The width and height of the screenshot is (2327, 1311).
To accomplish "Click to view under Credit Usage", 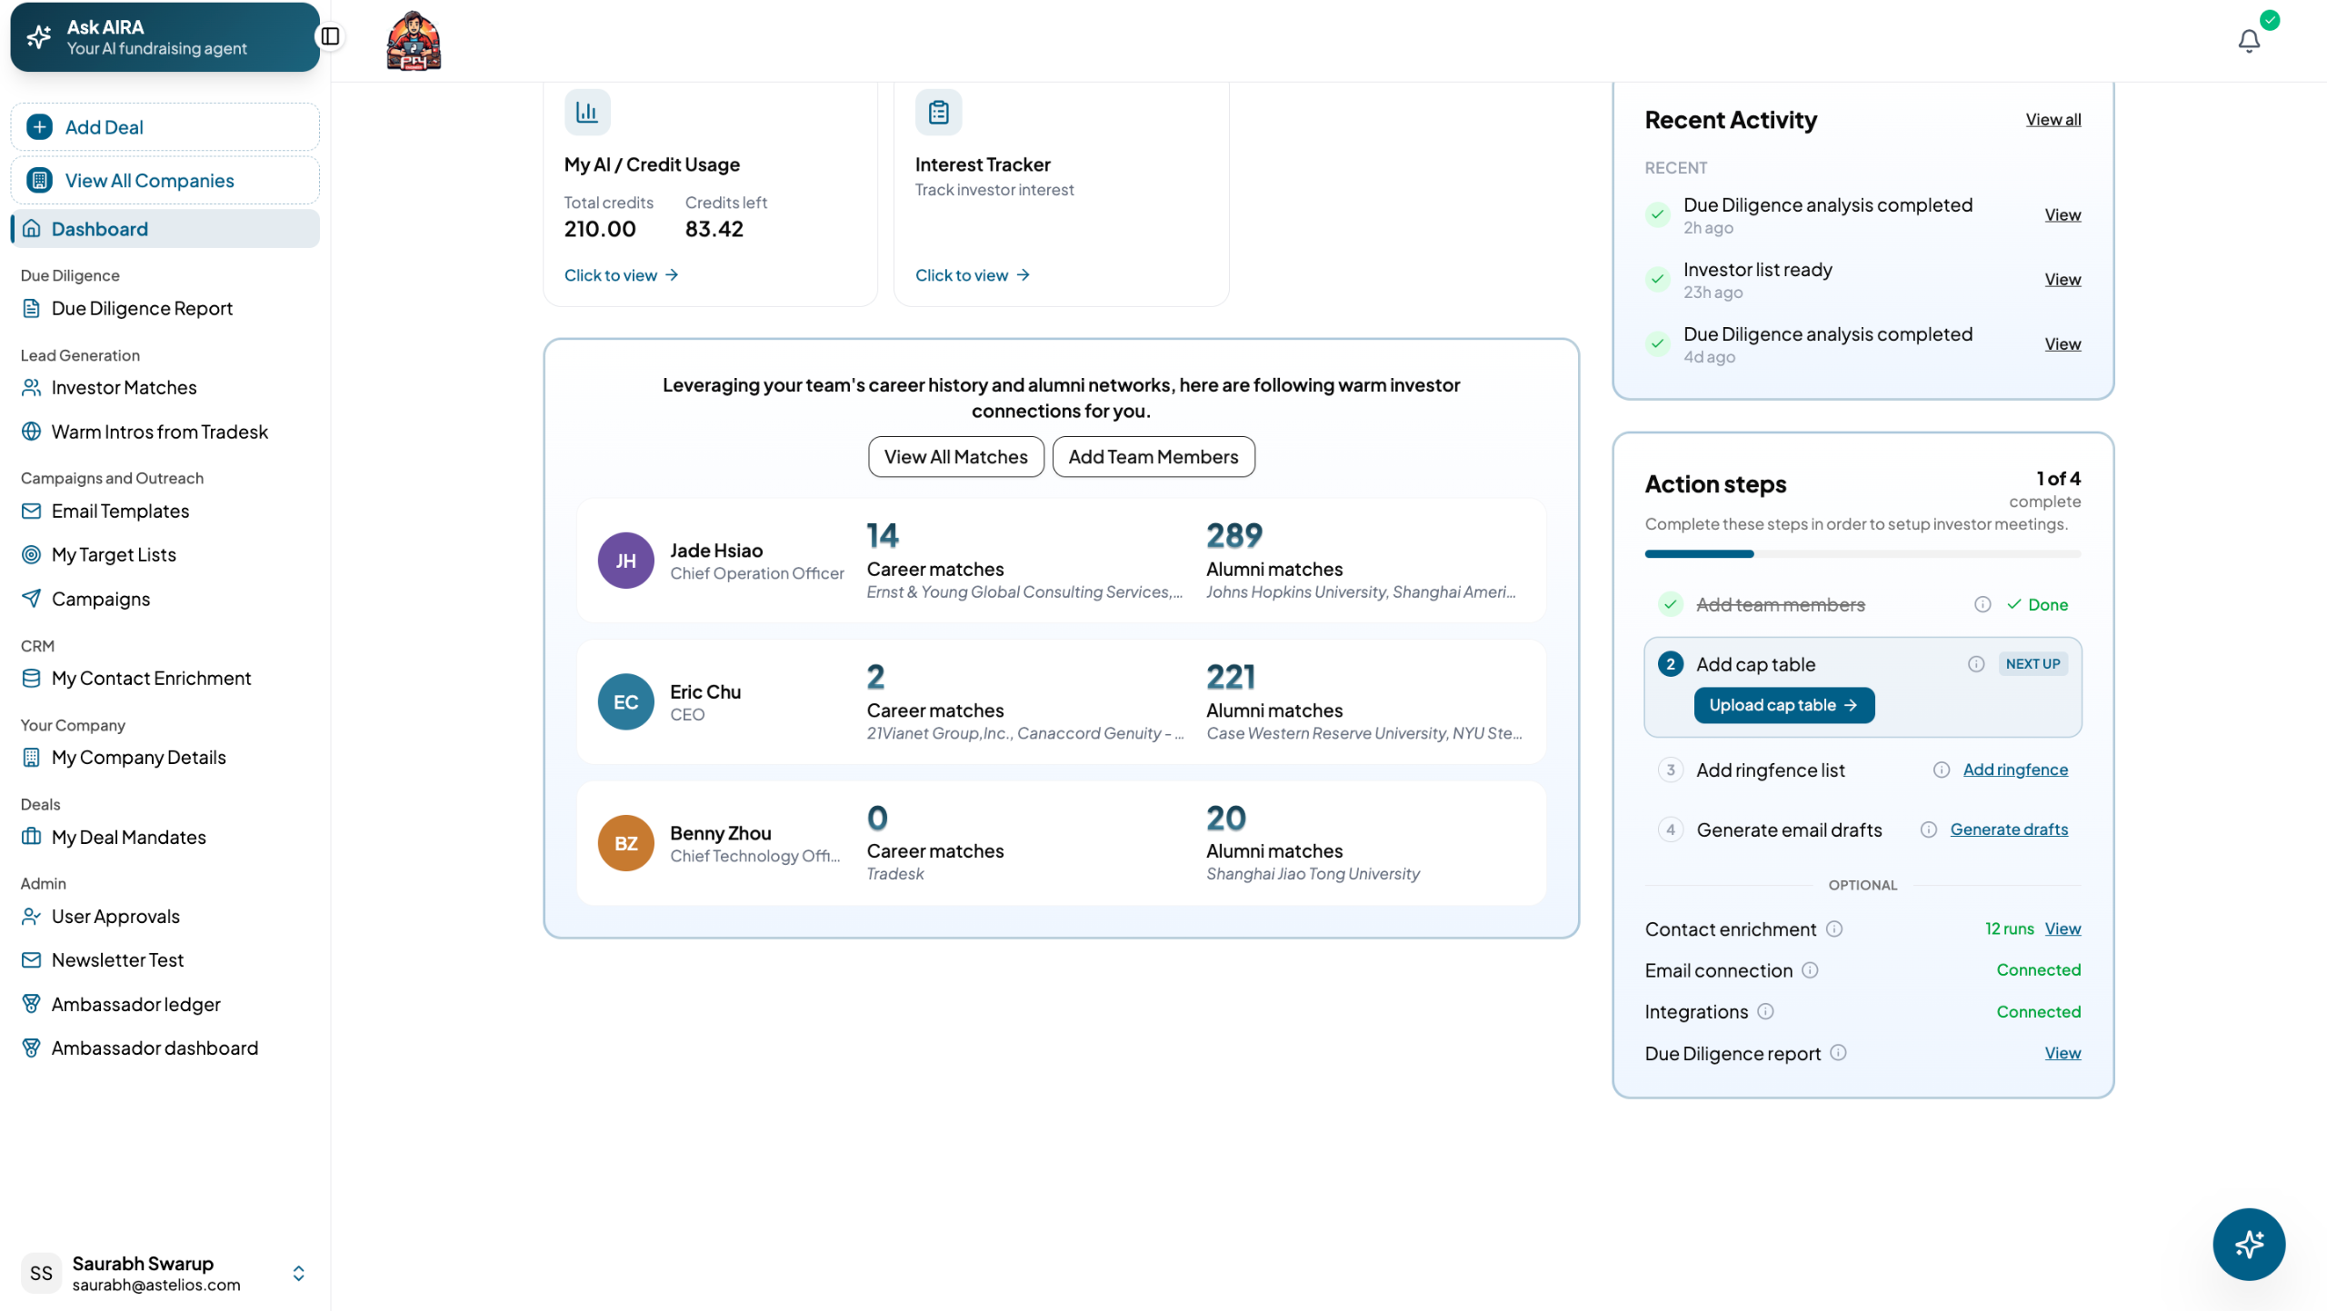I will (621, 275).
